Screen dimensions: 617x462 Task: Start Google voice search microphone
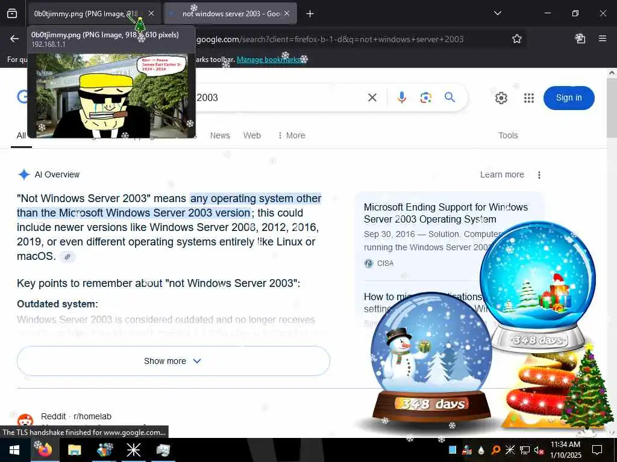pos(401,97)
